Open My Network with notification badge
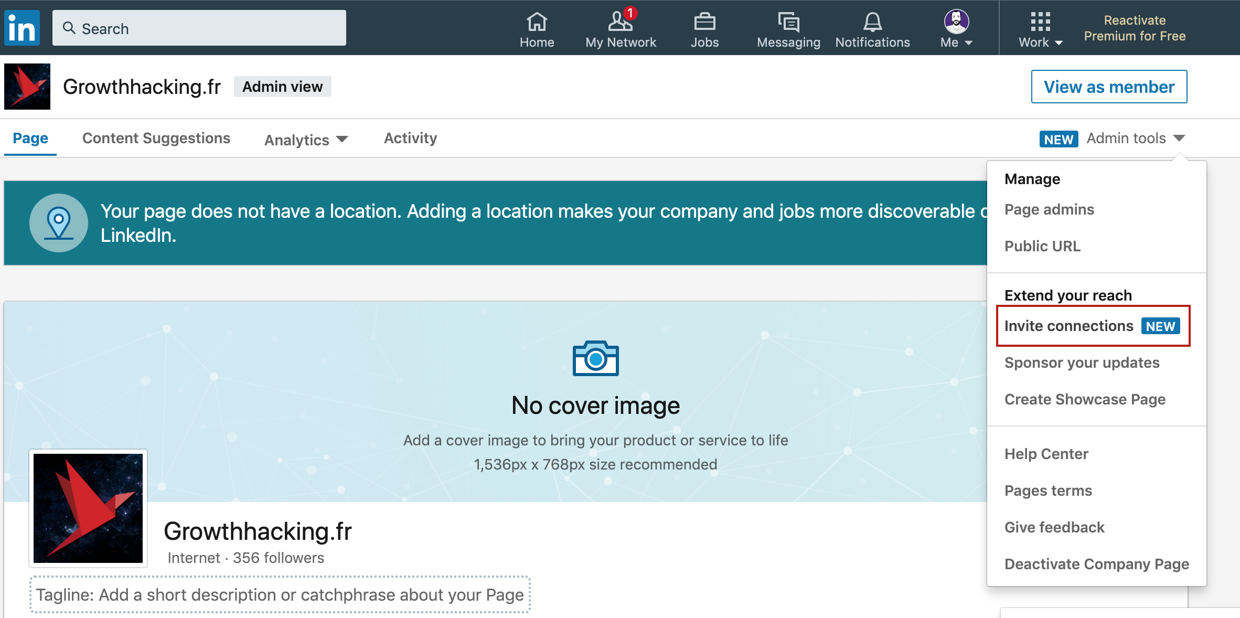The height and width of the screenshot is (618, 1240). 621,29
